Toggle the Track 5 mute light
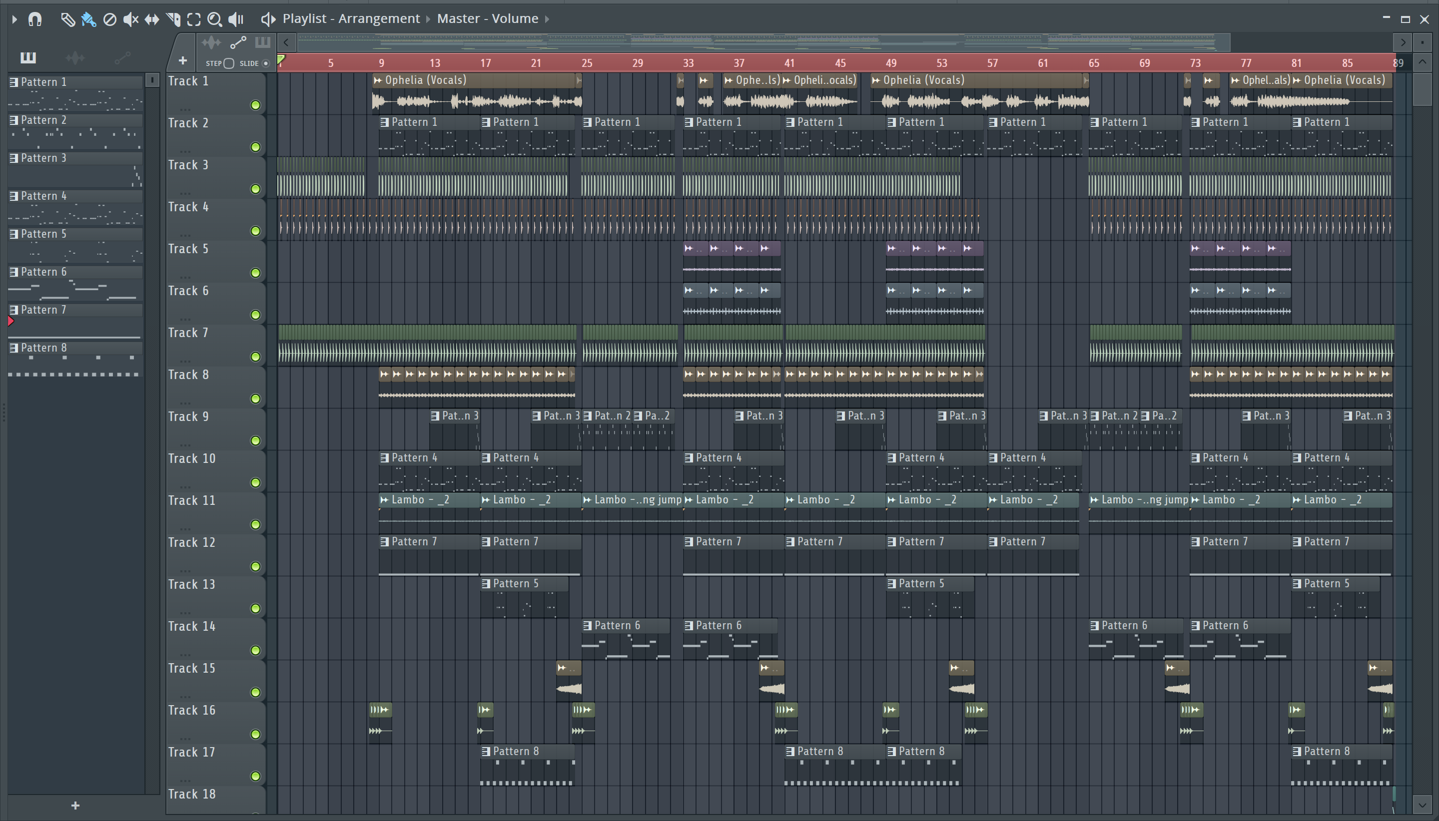 tap(255, 273)
